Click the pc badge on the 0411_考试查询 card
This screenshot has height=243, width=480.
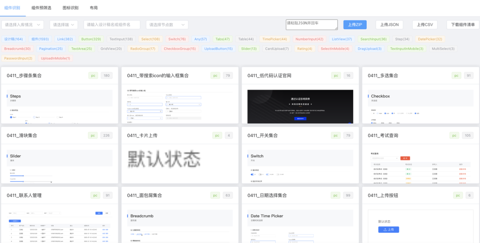[454, 136]
